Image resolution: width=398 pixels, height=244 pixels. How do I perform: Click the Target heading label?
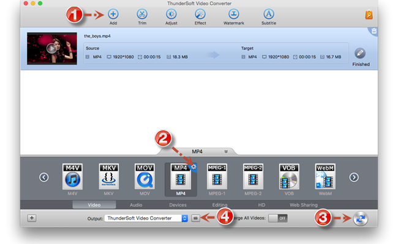coord(247,48)
